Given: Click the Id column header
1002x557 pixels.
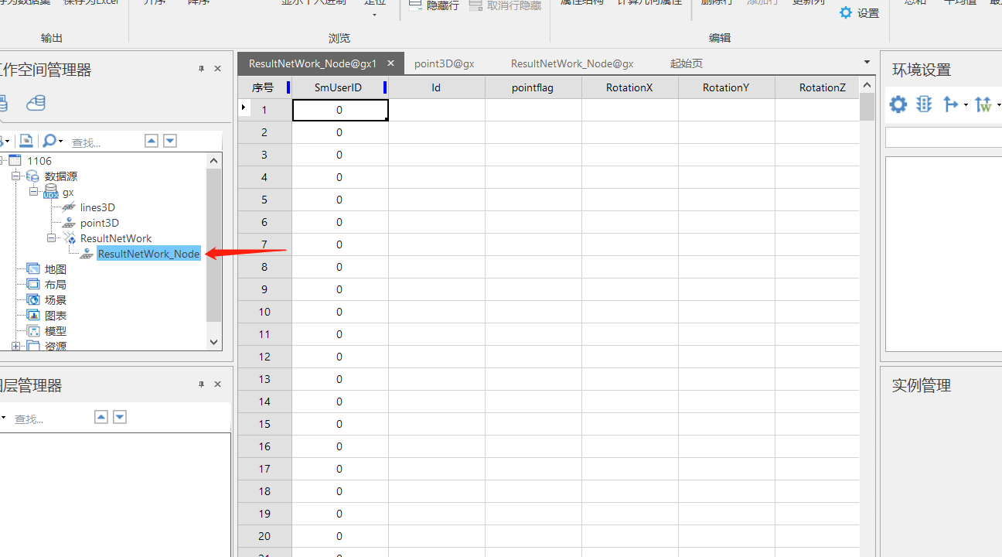Looking at the screenshot, I should (436, 87).
